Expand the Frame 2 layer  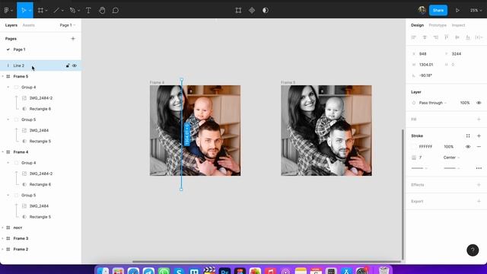(x=3, y=249)
